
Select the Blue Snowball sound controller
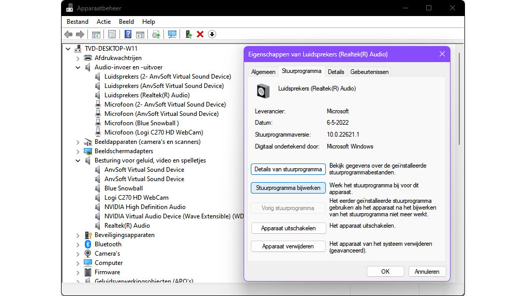(x=124, y=188)
